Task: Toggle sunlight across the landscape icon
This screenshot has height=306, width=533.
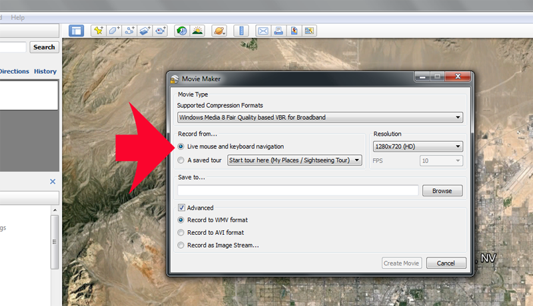Action: pyautogui.click(x=197, y=31)
